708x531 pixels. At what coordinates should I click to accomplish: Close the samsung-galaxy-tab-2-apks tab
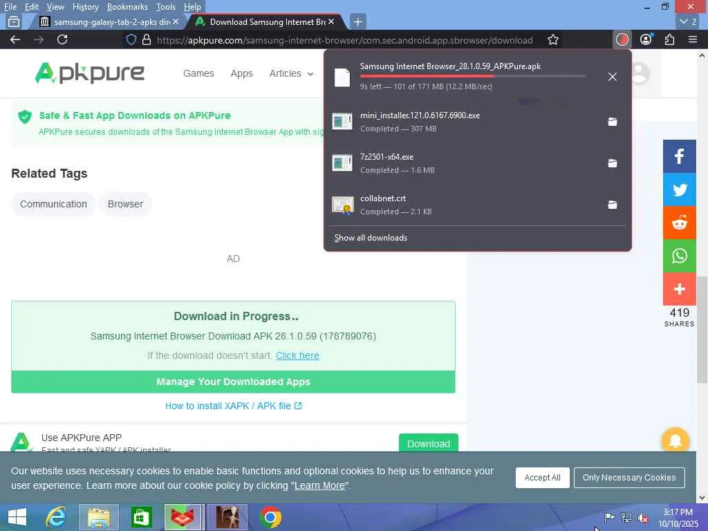click(176, 21)
